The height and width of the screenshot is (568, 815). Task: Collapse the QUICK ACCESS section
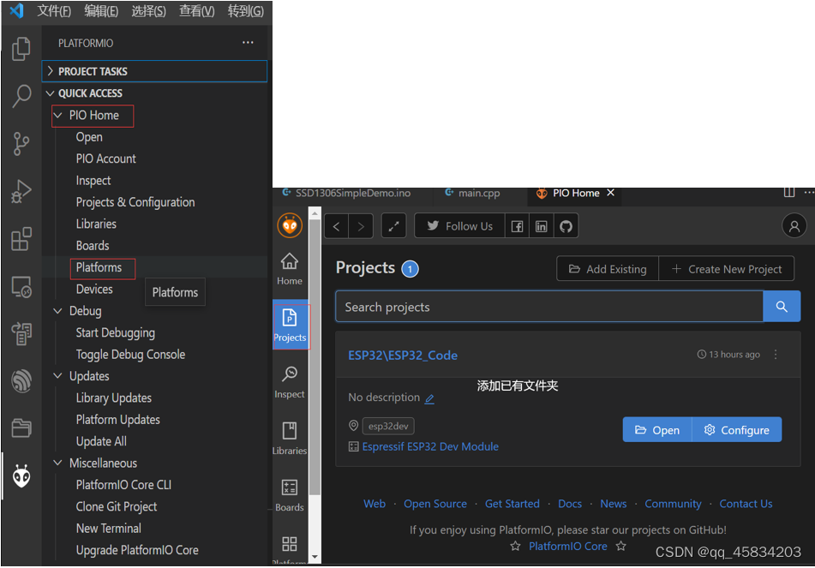point(154,93)
